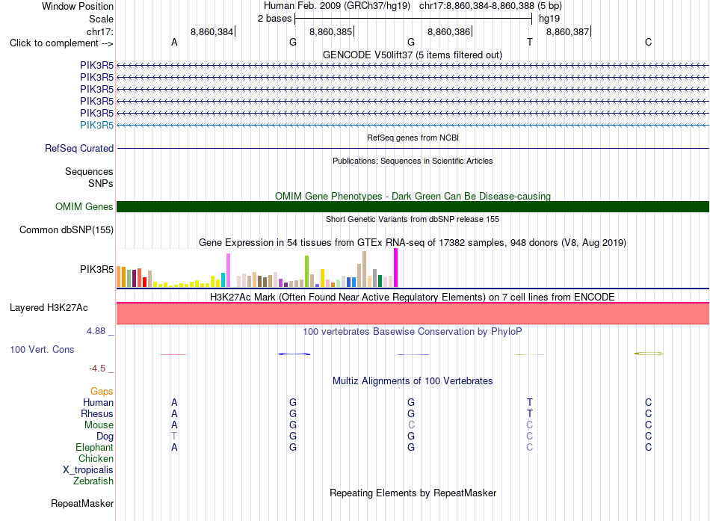This screenshot has width=710, height=521.
Task: Click the 'Click to complement -->' label
Action: click(x=61, y=43)
